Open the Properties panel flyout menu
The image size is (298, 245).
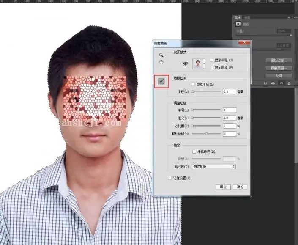click(296, 17)
